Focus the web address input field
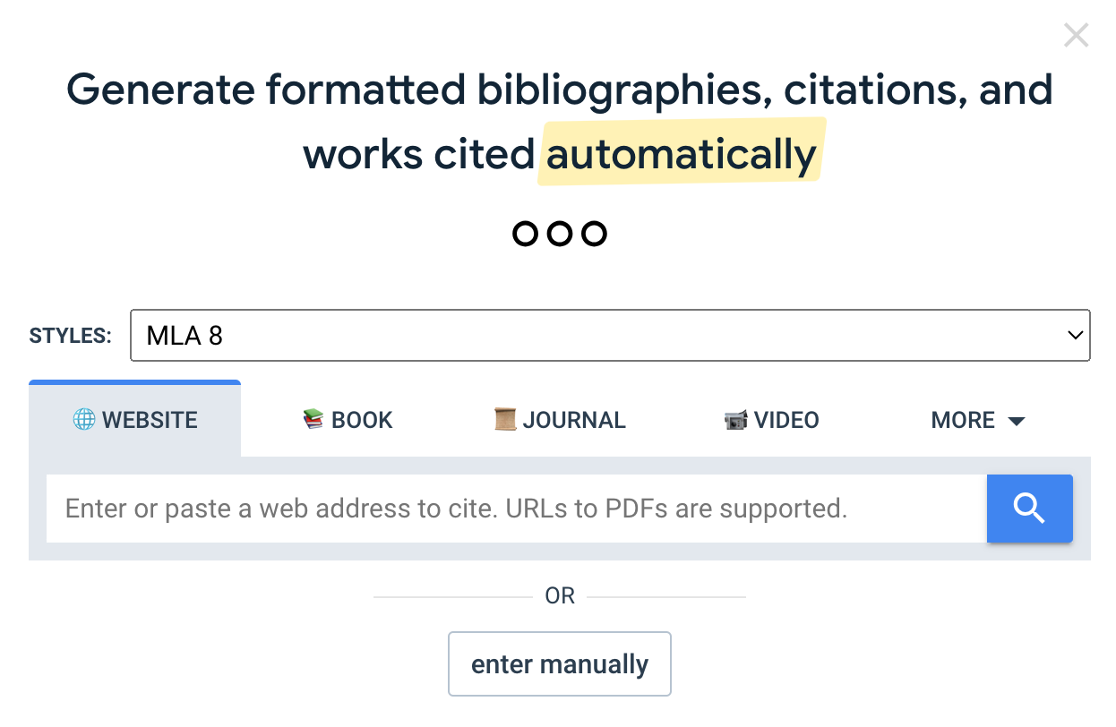 click(515, 509)
